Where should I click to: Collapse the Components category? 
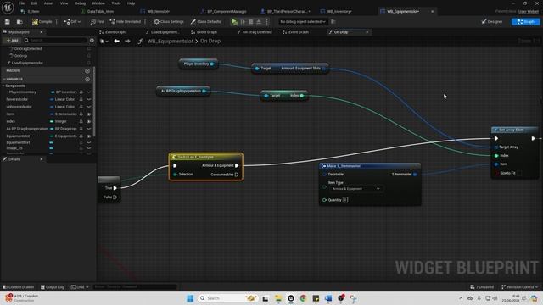click(x=3, y=86)
